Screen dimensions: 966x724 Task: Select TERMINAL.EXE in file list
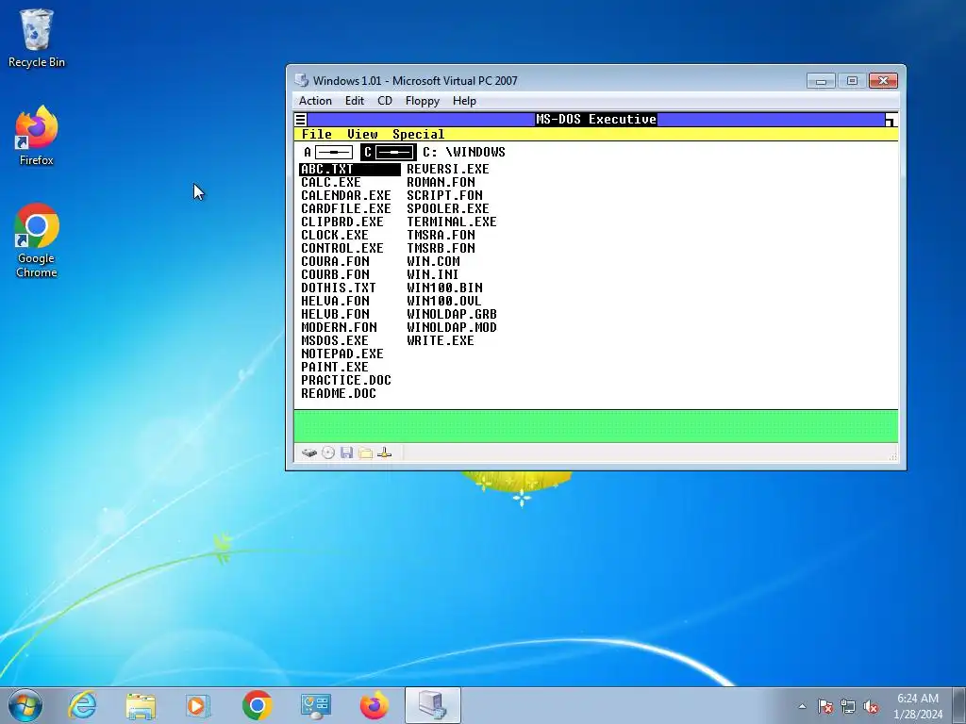click(x=452, y=222)
